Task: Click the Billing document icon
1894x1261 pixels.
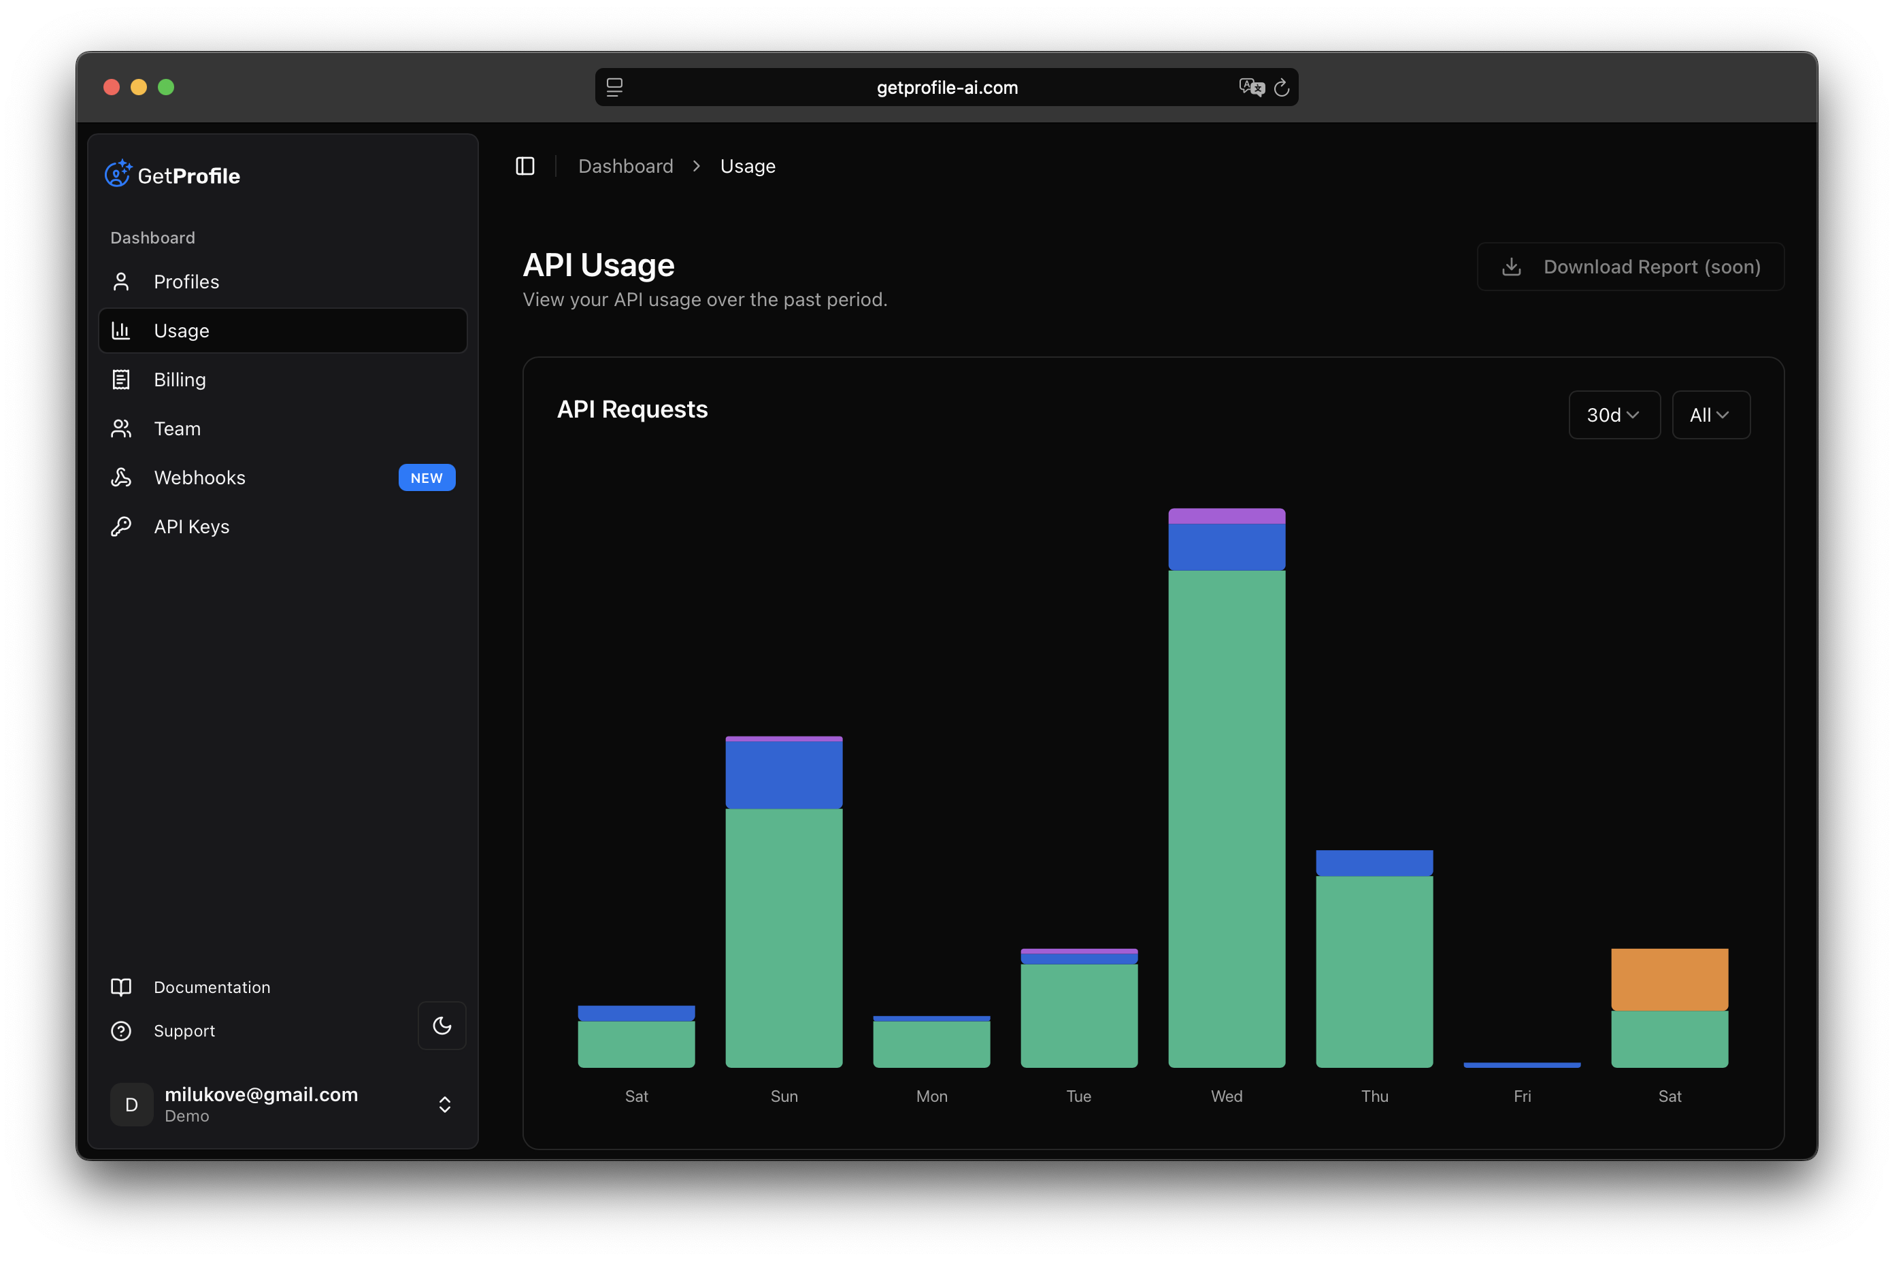Action: point(120,379)
